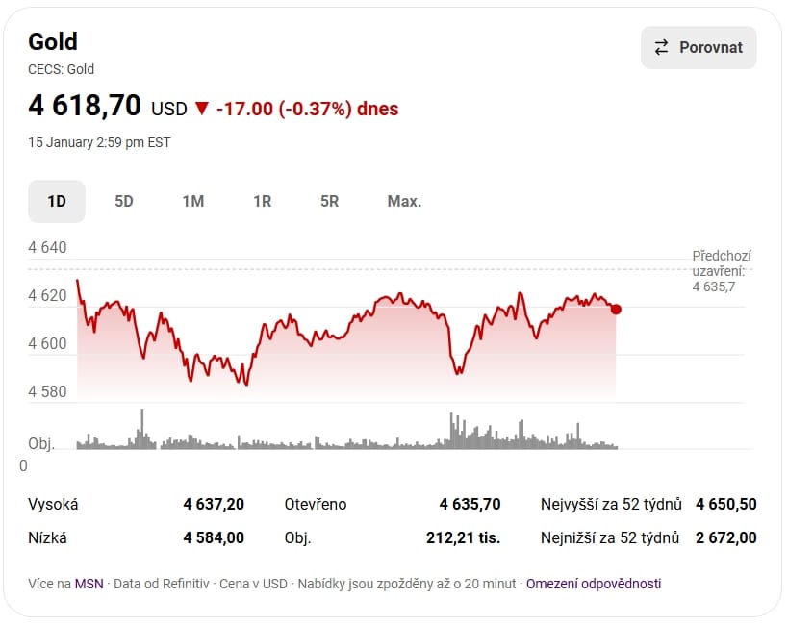Click the Nejvyšší za 52 týdnů value

[724, 504]
